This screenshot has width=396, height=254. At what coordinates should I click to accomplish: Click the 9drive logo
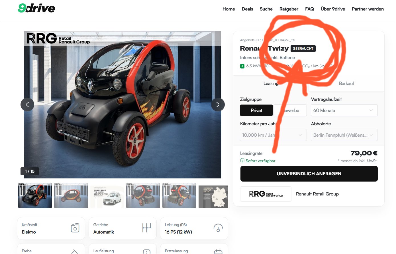point(36,8)
